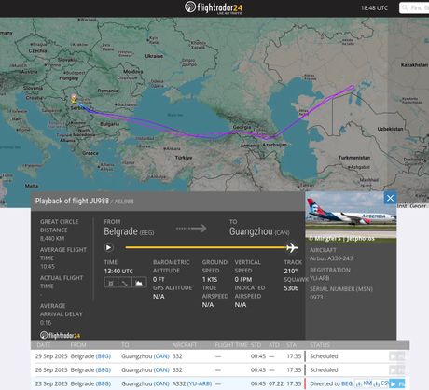Click the BEG link in the 26 Sep row

pyautogui.click(x=104, y=369)
